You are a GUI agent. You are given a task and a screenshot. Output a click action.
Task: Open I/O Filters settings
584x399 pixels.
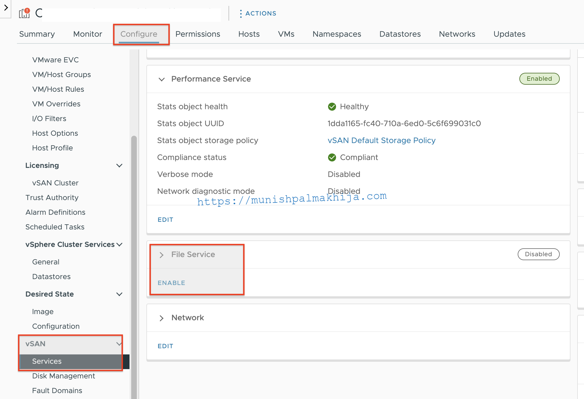[49, 119]
